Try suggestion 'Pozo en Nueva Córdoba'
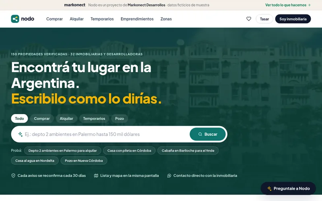 tap(84, 160)
